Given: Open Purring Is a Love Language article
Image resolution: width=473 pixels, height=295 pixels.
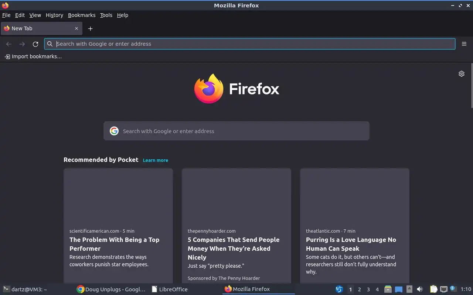Looking at the screenshot, I should pyautogui.click(x=351, y=244).
